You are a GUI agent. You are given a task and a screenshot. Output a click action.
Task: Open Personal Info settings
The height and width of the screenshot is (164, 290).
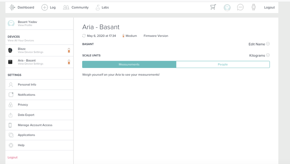click(x=39, y=84)
